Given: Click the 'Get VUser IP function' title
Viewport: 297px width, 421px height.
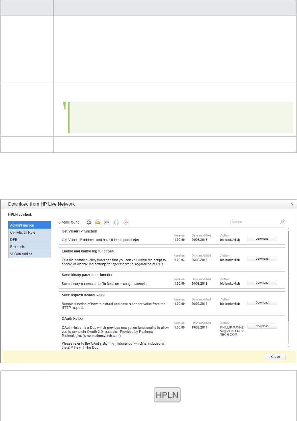Looking at the screenshot, I should pos(80,231).
